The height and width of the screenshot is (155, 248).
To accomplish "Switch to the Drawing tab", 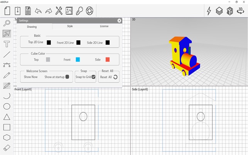I will [x=32, y=27].
